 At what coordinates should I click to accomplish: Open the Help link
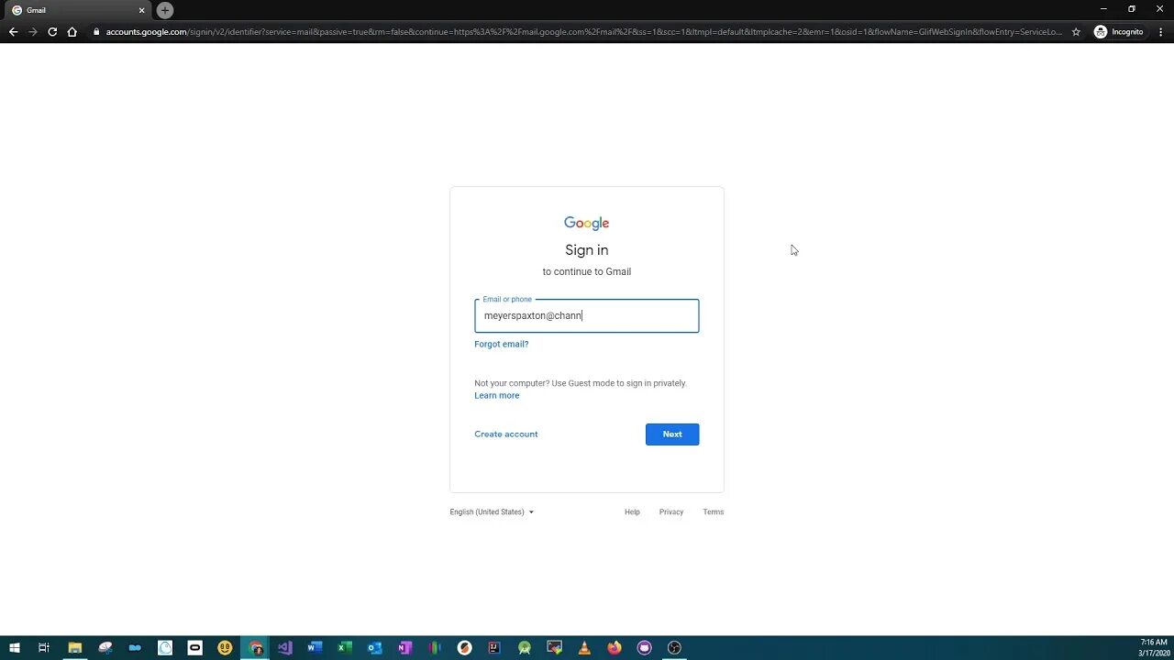[632, 511]
